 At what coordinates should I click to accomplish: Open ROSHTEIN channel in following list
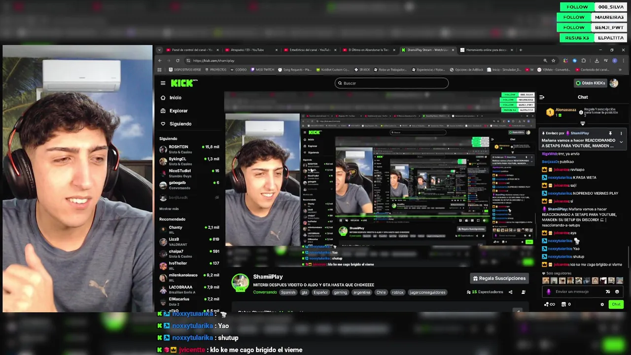pyautogui.click(x=189, y=149)
